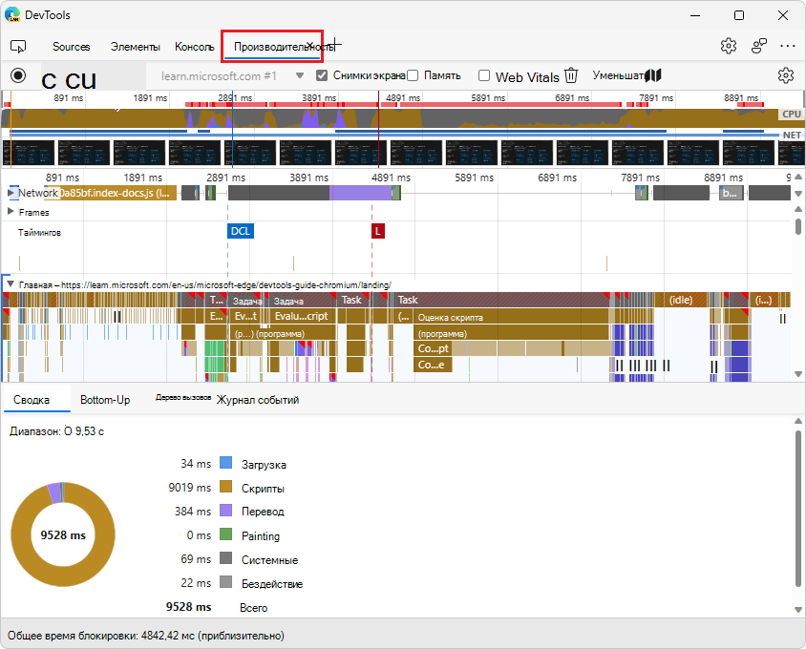The height and width of the screenshot is (649, 806).
Task: Click the Всего total label
Action: (x=254, y=607)
